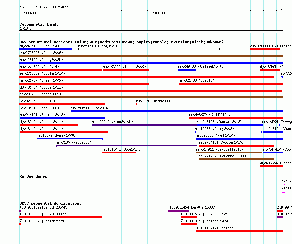Click the %ID:97.1 purple bar at right edge
The height and width of the screenshot is (244, 292).
coord(280,217)
